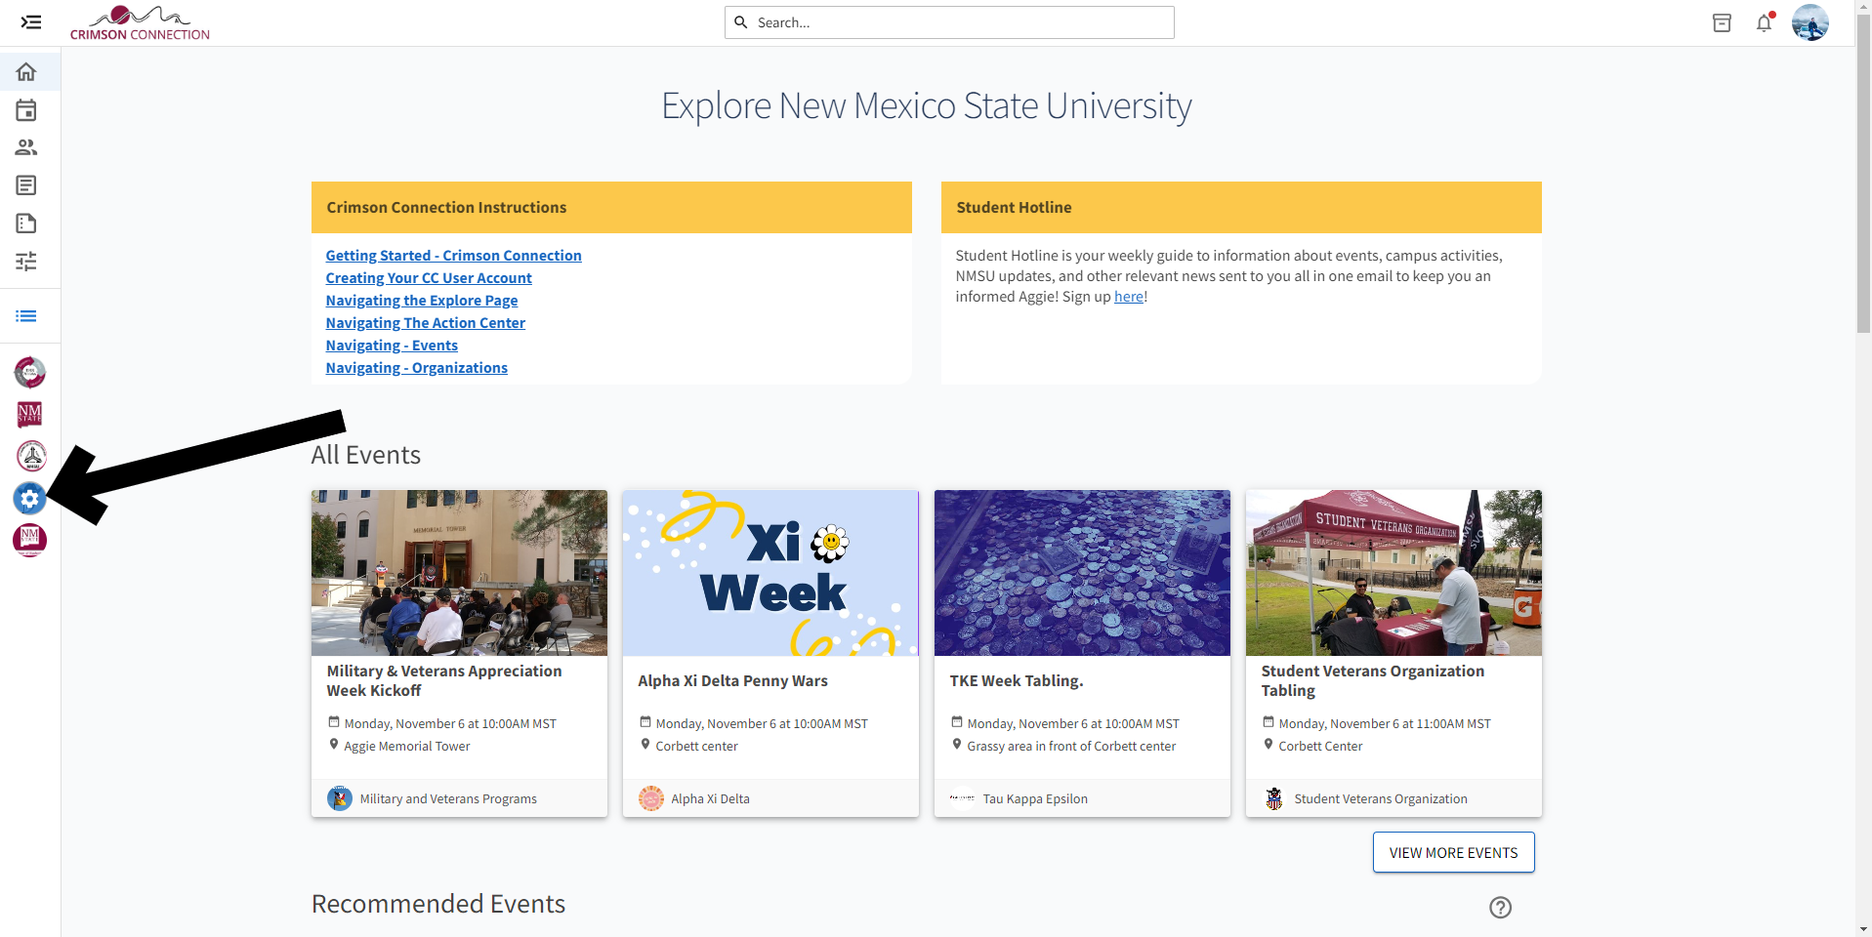Click VIEW MORE EVENTS button
The width and height of the screenshot is (1872, 937).
1452,852
